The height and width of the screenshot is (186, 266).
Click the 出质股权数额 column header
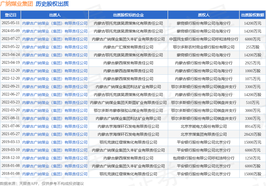[x=253, y=15]
